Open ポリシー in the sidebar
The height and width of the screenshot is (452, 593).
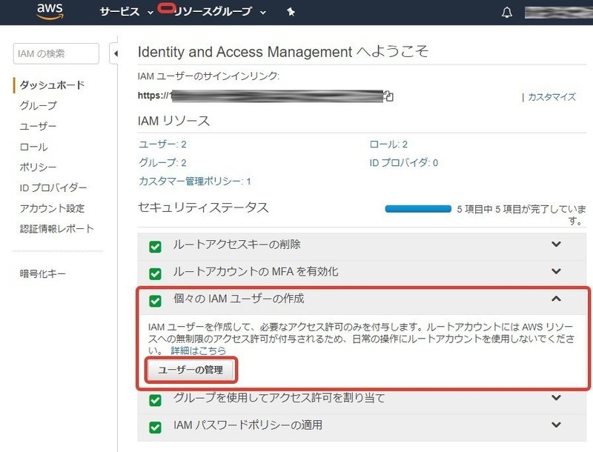click(x=39, y=167)
